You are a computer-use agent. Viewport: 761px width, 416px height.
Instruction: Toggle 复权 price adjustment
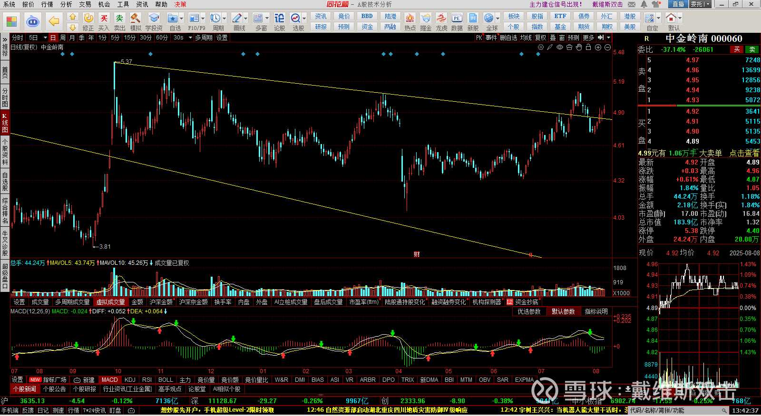541,38
